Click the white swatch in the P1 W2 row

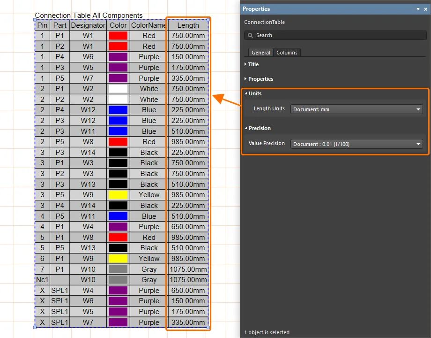pos(118,89)
